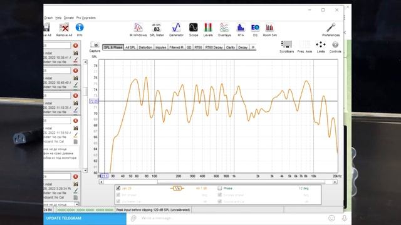Click the vertical SPL scroll down arrow
Image resolution: width=401 pixels, height=225 pixels.
click(x=85, y=171)
